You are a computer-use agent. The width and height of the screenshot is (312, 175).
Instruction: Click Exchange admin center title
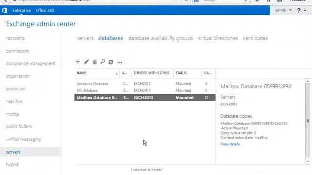click(41, 24)
